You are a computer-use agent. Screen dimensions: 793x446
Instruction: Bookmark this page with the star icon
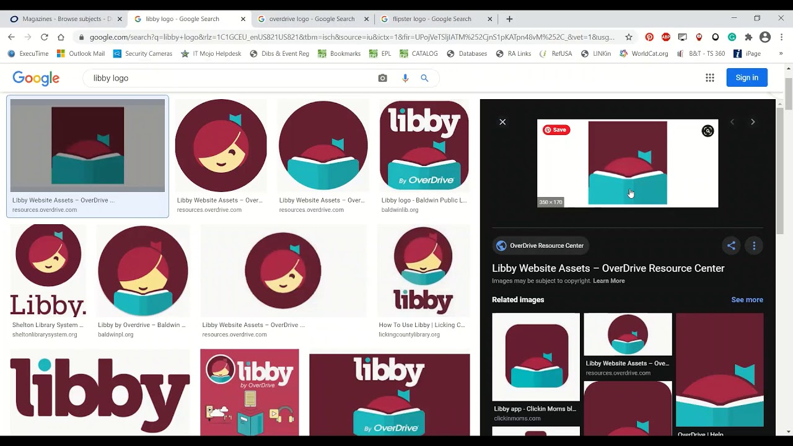(x=629, y=37)
